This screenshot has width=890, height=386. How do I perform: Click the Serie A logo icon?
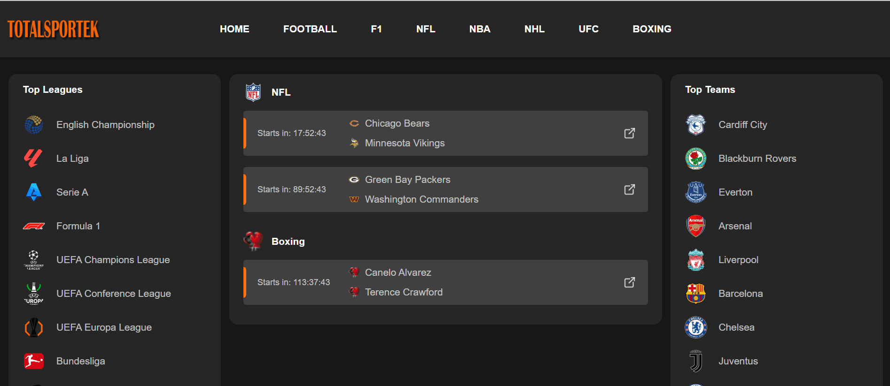click(34, 192)
